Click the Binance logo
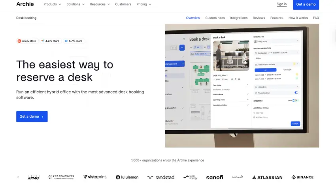Image resolution: width=336 pixels, height=195 pixels. pyautogui.click(x=302, y=177)
